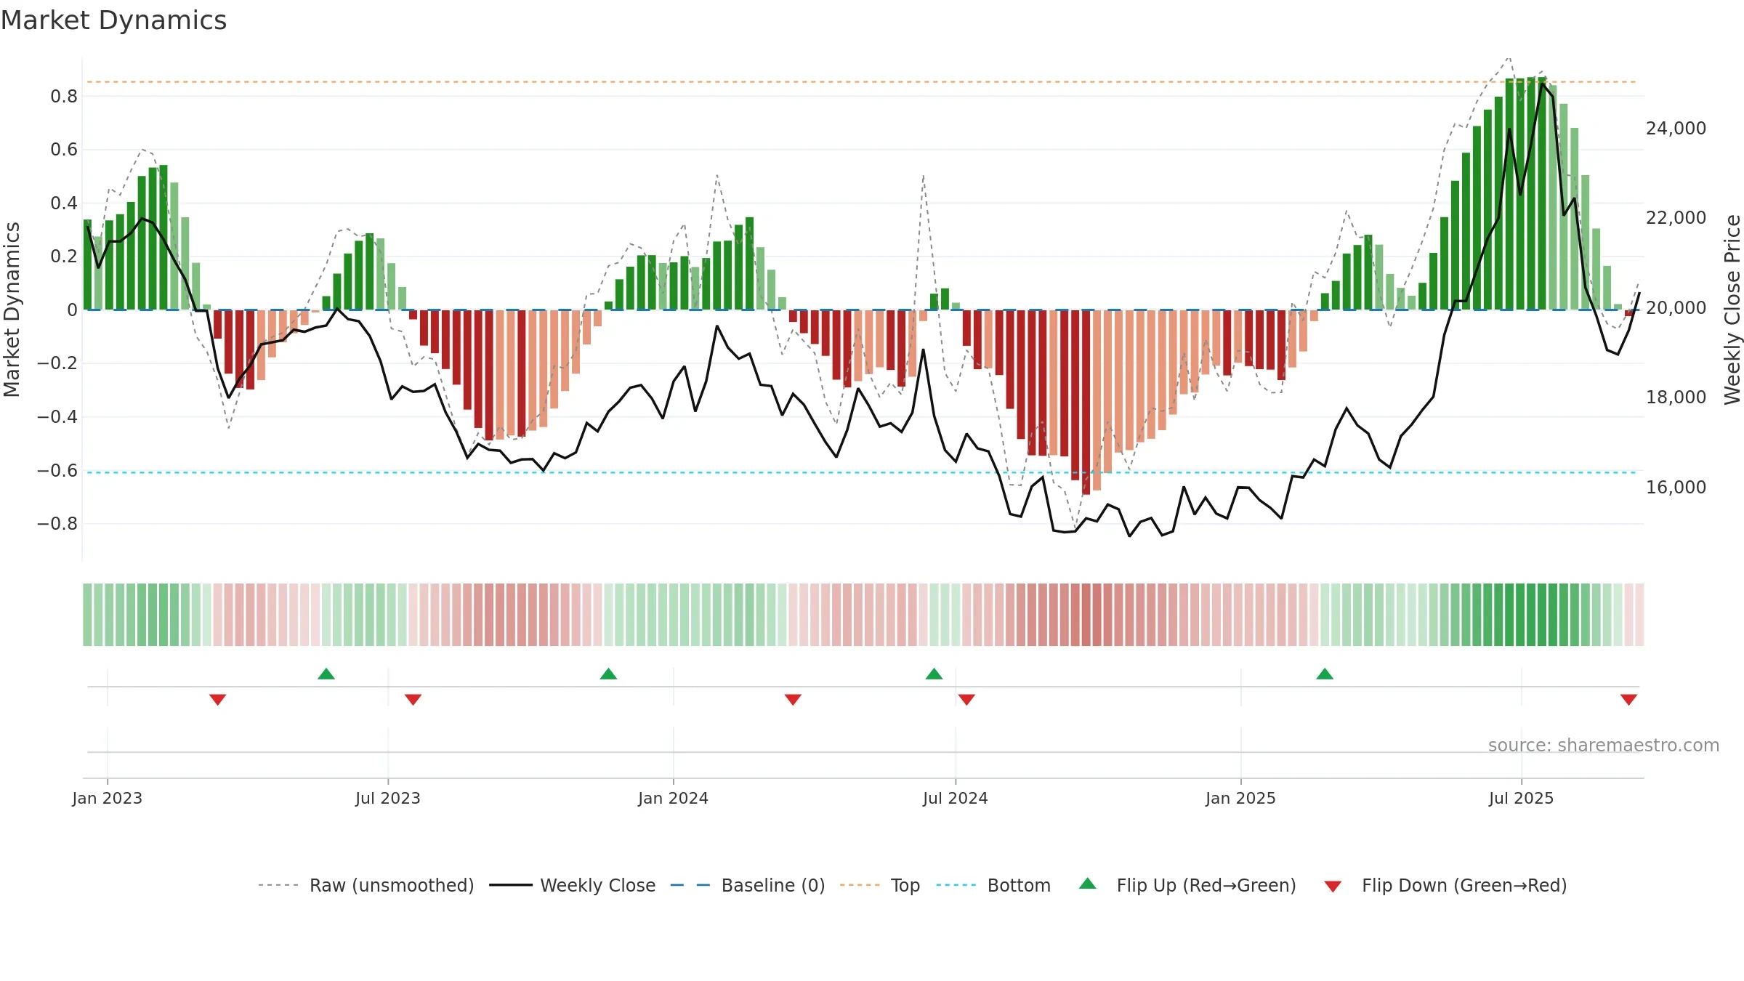Toggle the Baseline (0) legend entry
1744x981 pixels.
pos(747,885)
